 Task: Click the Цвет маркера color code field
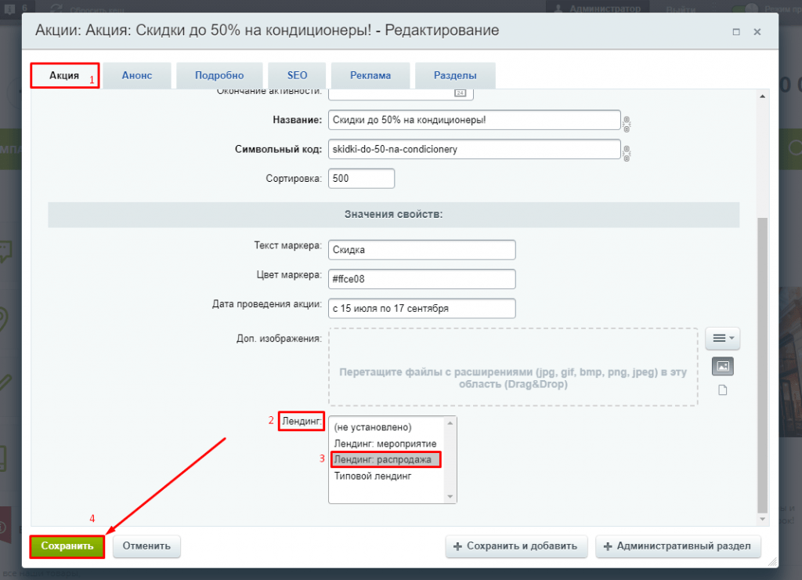point(421,279)
